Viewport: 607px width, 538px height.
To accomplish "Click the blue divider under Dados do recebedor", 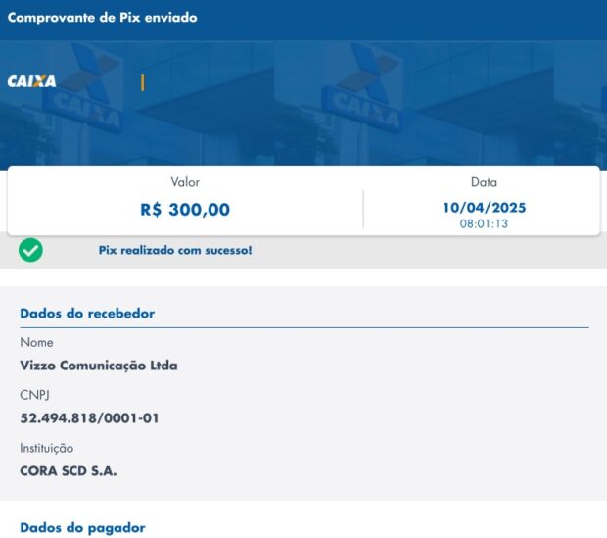I will 304,328.
